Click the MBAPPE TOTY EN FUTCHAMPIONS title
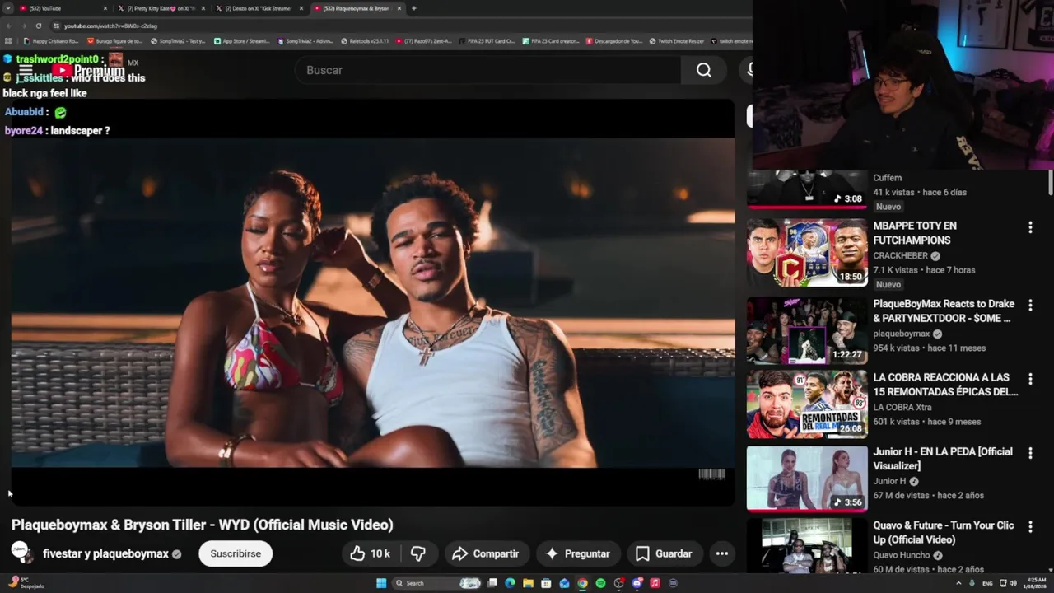The image size is (1054, 593). pyautogui.click(x=915, y=233)
